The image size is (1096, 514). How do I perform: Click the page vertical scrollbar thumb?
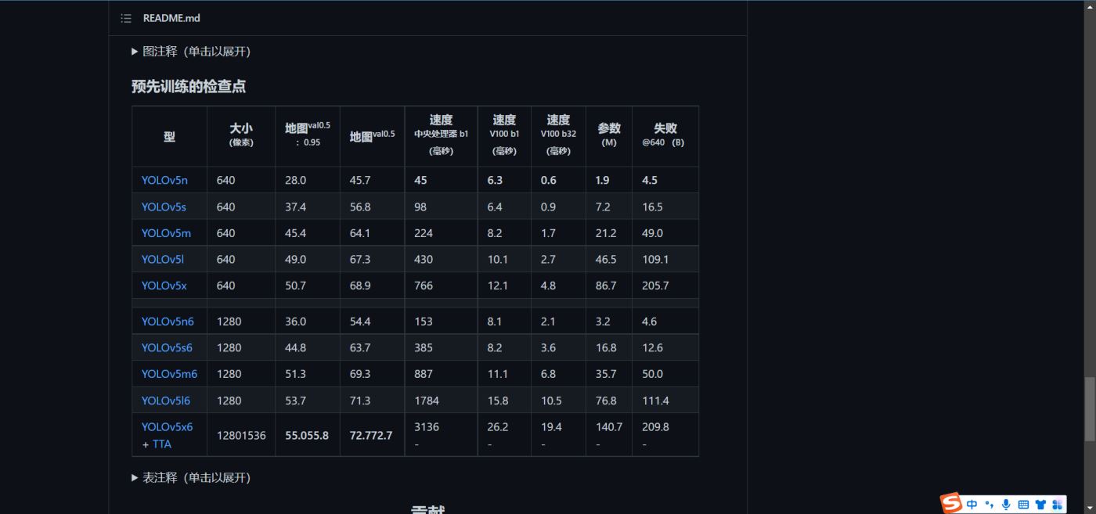coord(1089,409)
